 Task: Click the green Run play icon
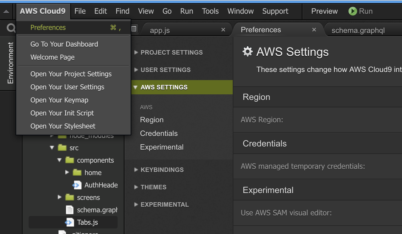(353, 11)
